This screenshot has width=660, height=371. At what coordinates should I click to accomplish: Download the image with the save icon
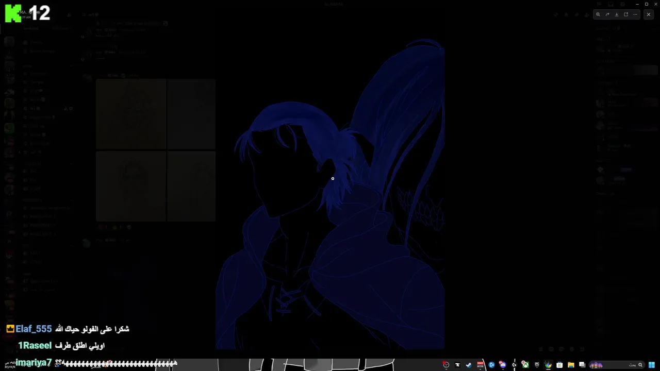617,14
